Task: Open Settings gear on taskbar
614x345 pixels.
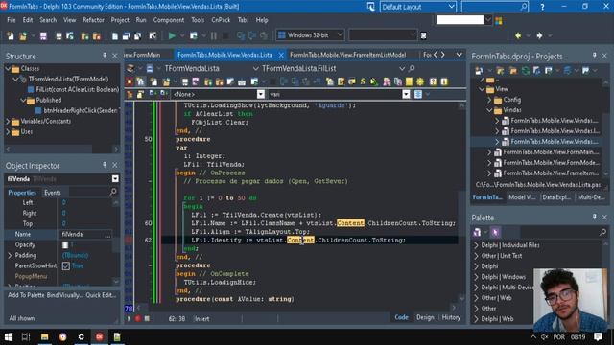Action: point(81,336)
